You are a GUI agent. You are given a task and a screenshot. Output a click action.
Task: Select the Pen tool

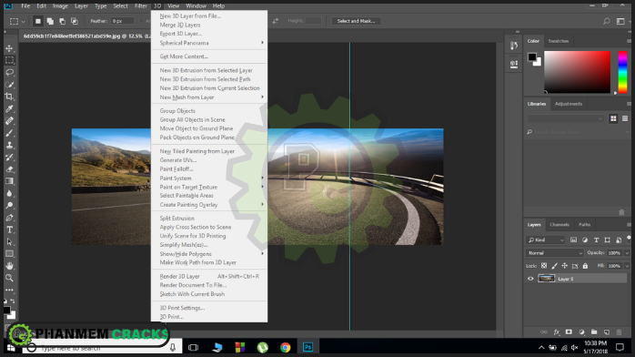pos(9,218)
